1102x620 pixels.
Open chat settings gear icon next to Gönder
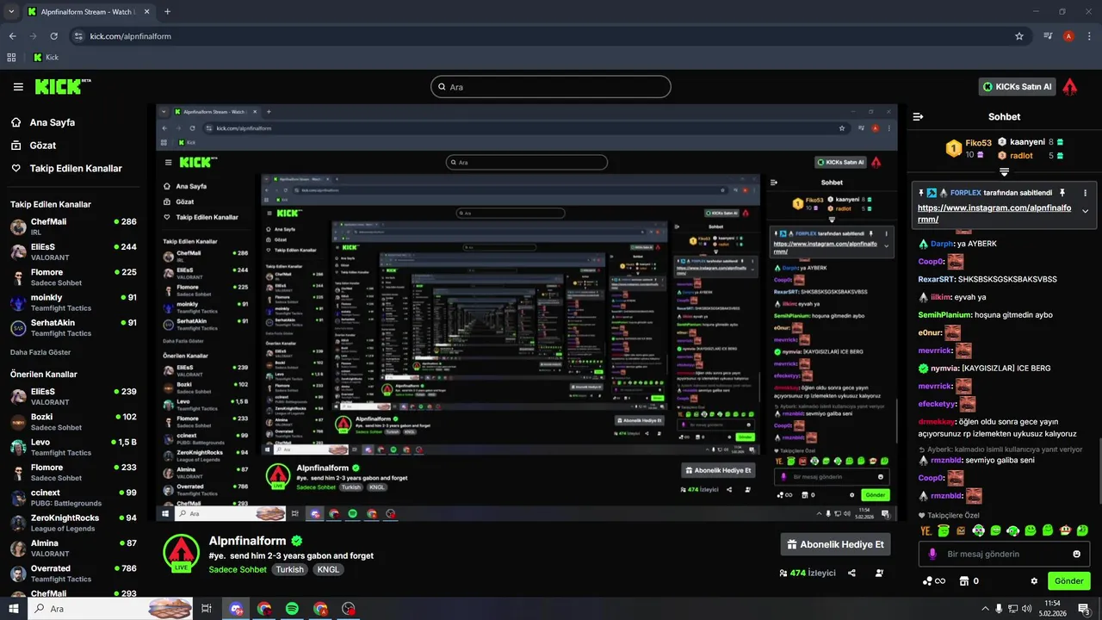point(1034,581)
